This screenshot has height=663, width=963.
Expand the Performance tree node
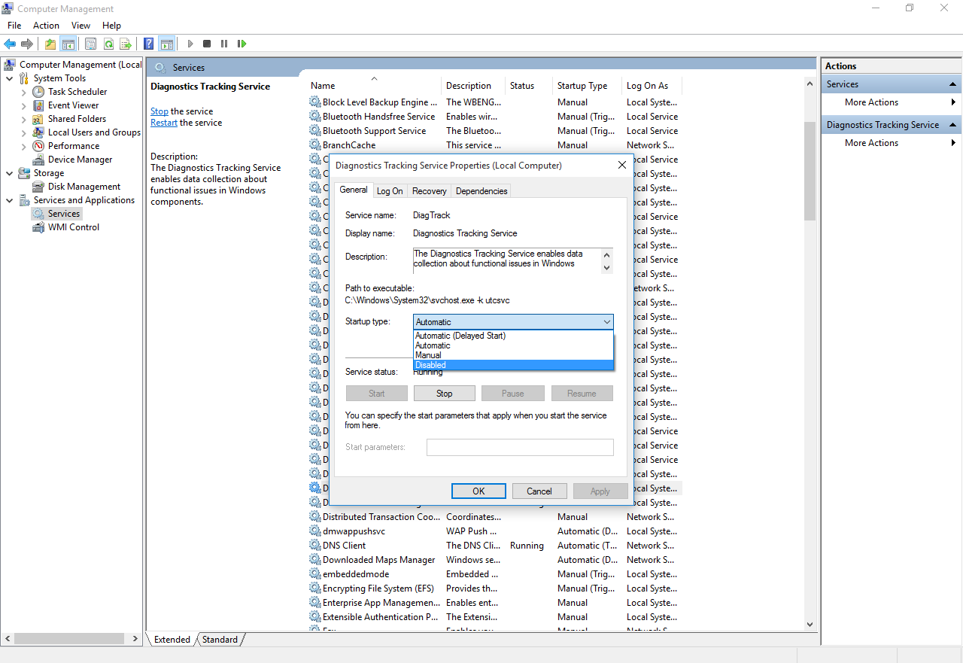click(x=23, y=146)
